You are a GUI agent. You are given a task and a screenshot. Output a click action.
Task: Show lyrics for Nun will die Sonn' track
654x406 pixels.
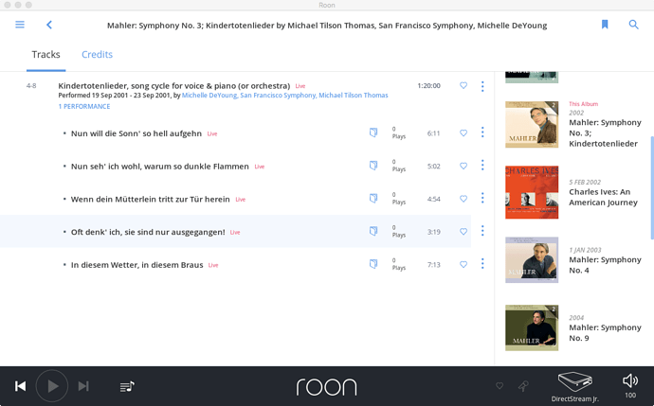pyautogui.click(x=373, y=132)
